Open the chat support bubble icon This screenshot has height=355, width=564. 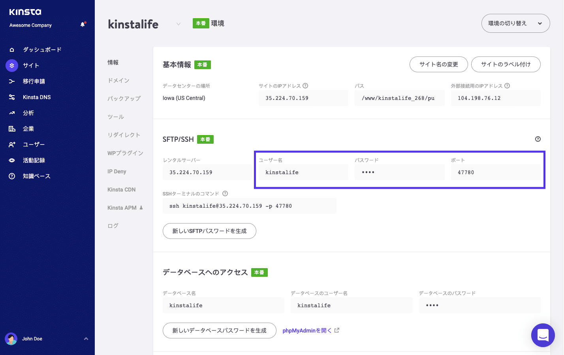543,335
